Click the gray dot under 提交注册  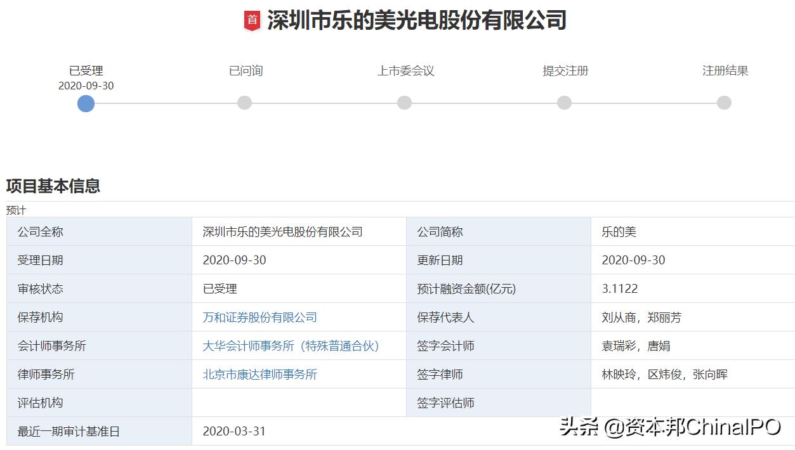[x=563, y=103]
